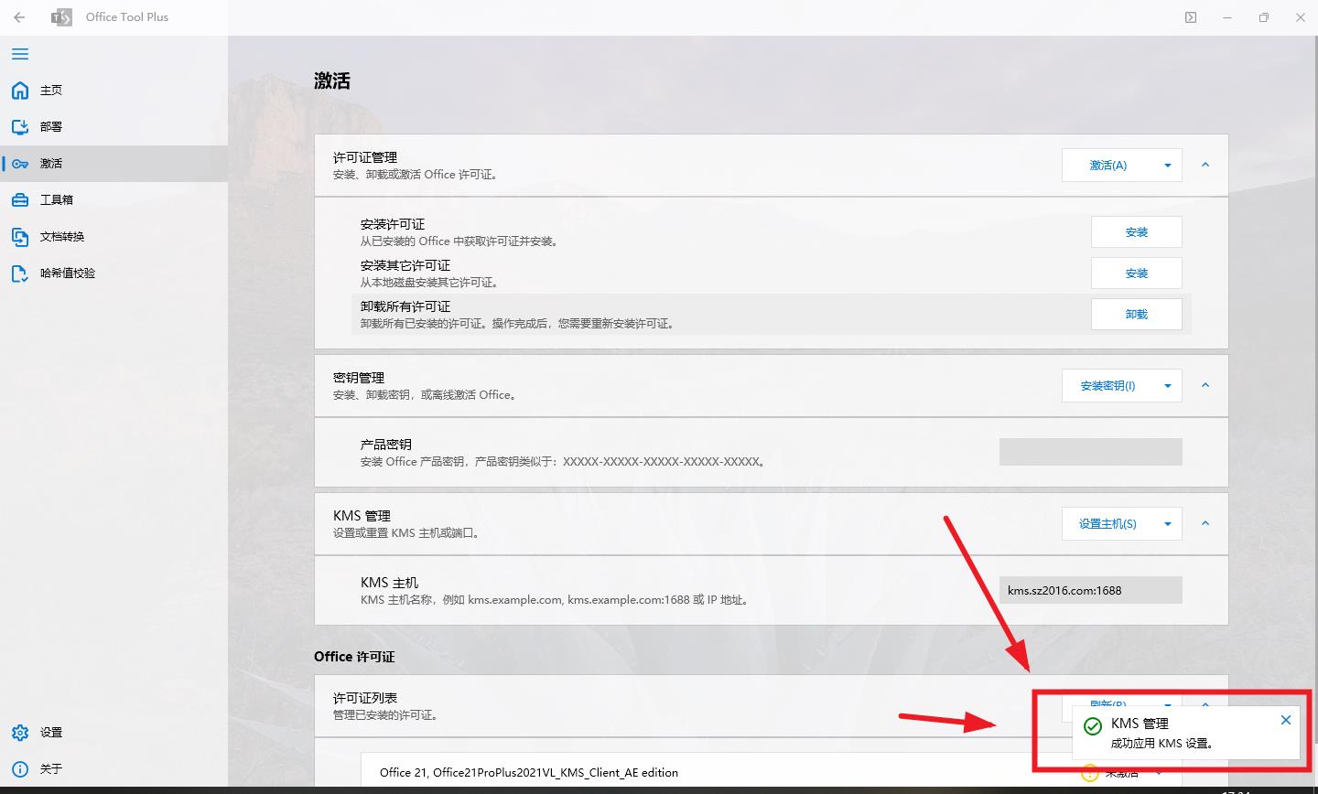Click 卸载 to uninstall all licenses
This screenshot has width=1318, height=794.
1136,314
